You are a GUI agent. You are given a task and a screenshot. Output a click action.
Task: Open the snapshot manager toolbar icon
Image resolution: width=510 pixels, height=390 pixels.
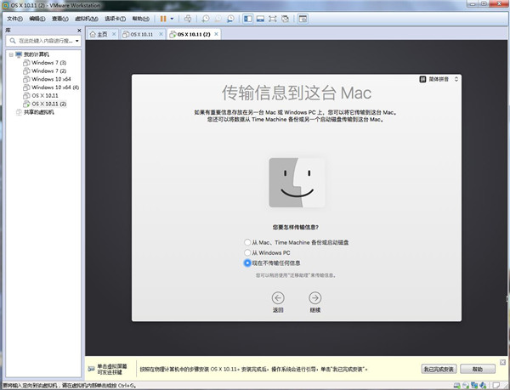coord(230,19)
